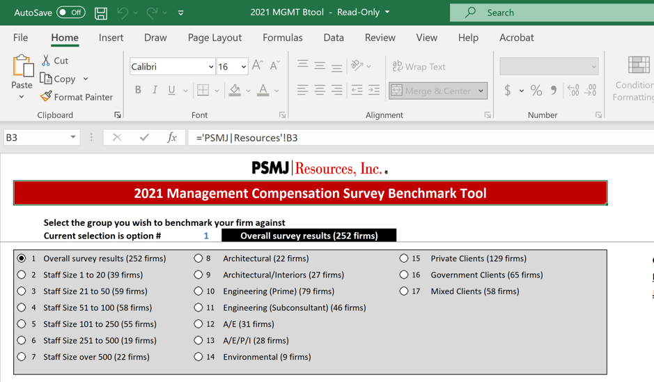Align text left
Viewport: 654px width, 382px height.
[x=303, y=90]
